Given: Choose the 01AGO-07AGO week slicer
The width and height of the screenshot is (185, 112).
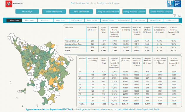Looking at the screenshot, I should coord(124,20).
